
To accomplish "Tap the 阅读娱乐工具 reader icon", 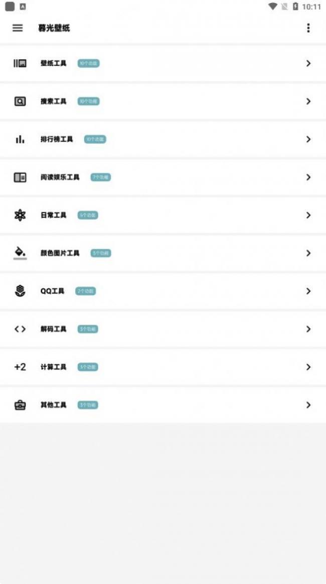I will 20,177.
